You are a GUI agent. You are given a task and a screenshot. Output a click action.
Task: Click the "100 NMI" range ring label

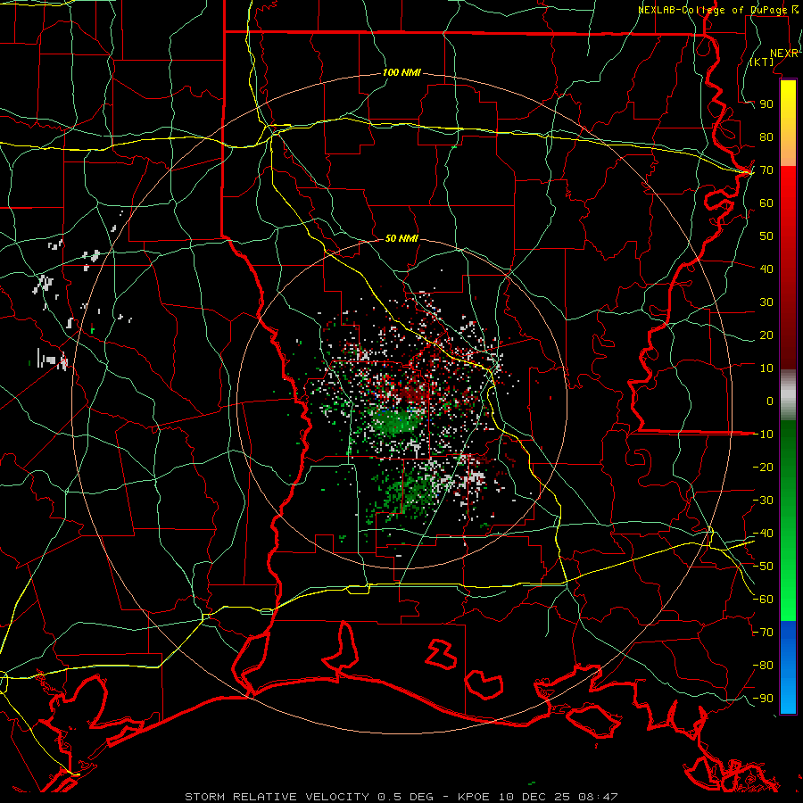click(x=401, y=73)
